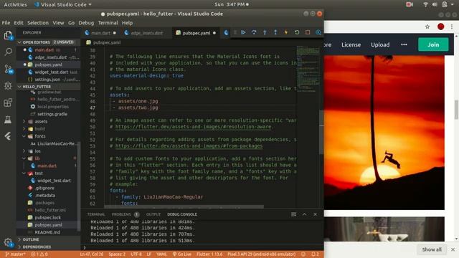Click the red browser profile avatar
This screenshot has height=258, width=459.
tap(440, 27)
